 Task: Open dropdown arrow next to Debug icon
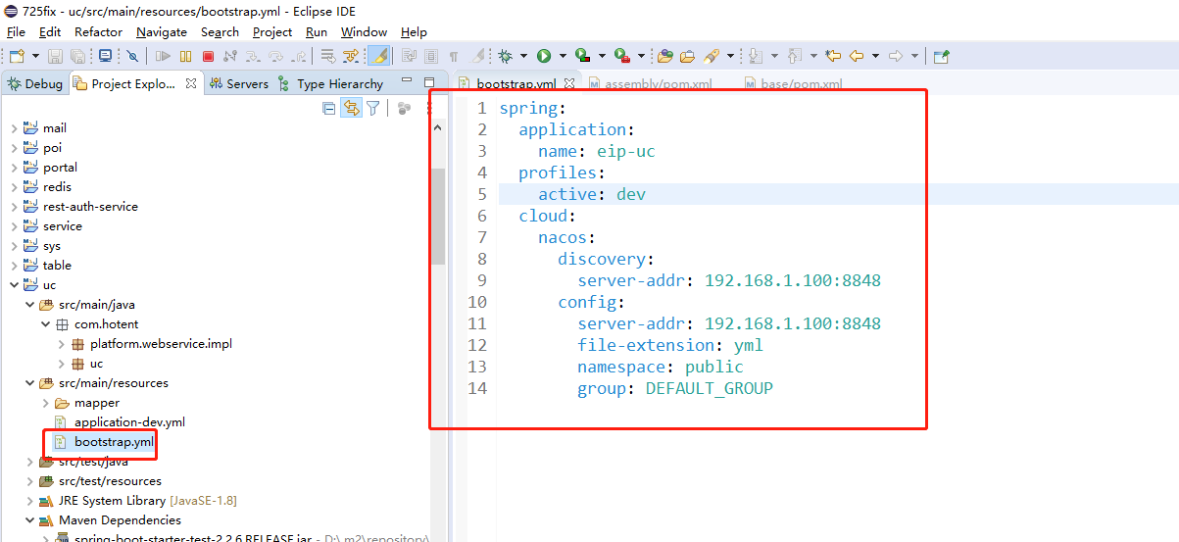tap(523, 57)
